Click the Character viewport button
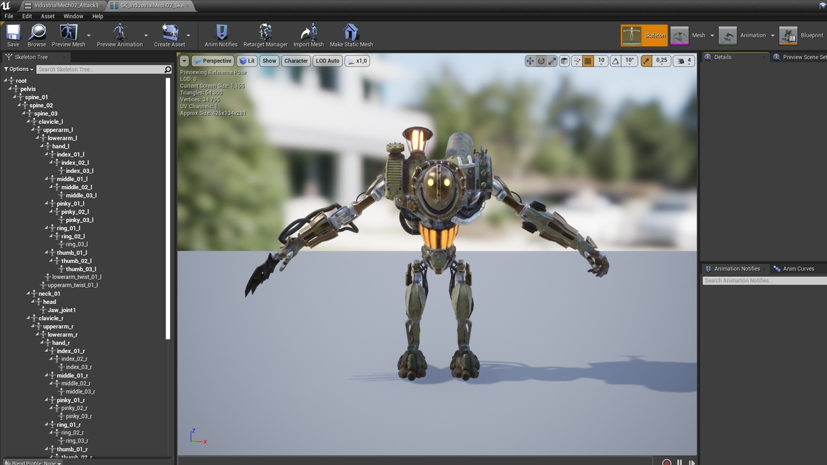The width and height of the screenshot is (827, 465). click(x=296, y=61)
